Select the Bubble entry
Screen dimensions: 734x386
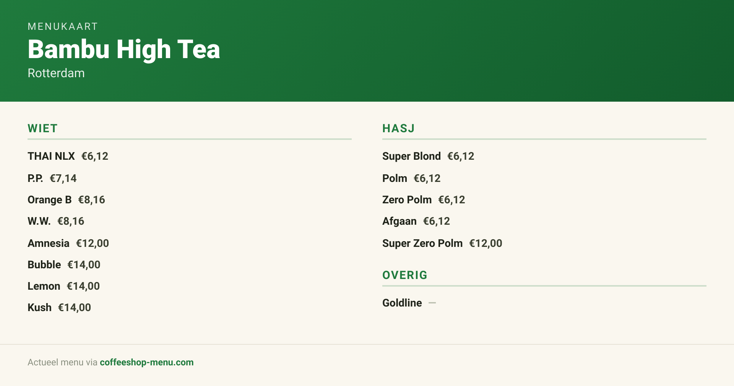pos(64,264)
